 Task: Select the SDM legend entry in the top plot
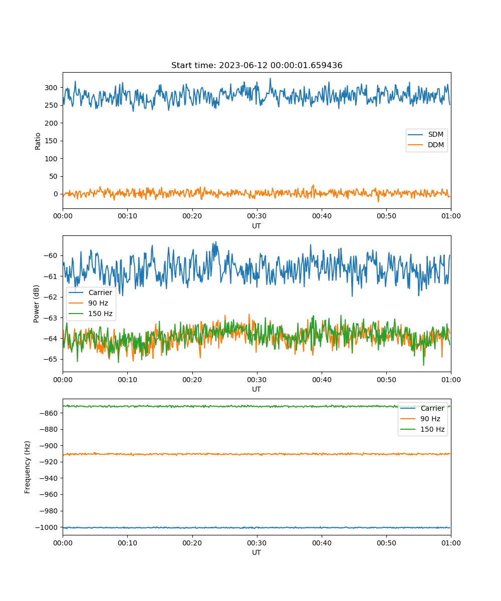pyautogui.click(x=426, y=135)
